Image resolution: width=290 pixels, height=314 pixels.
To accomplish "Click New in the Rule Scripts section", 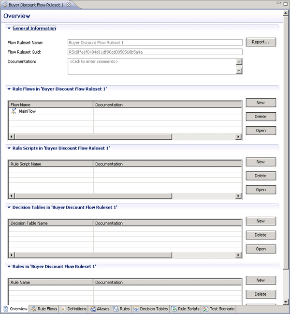I will (x=261, y=162).
